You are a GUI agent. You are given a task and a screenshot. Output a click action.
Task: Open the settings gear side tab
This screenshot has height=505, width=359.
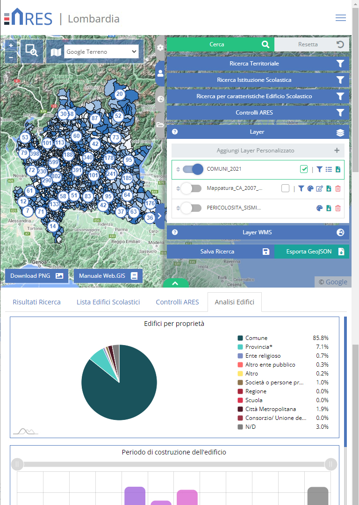(x=160, y=48)
